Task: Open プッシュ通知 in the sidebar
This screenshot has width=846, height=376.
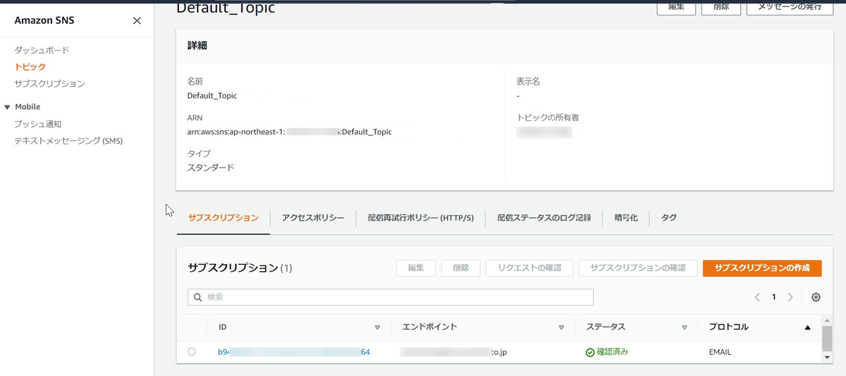Action: (38, 124)
